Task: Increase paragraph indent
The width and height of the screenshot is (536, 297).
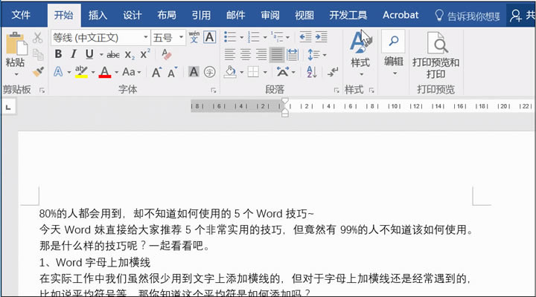Action: click(321, 36)
